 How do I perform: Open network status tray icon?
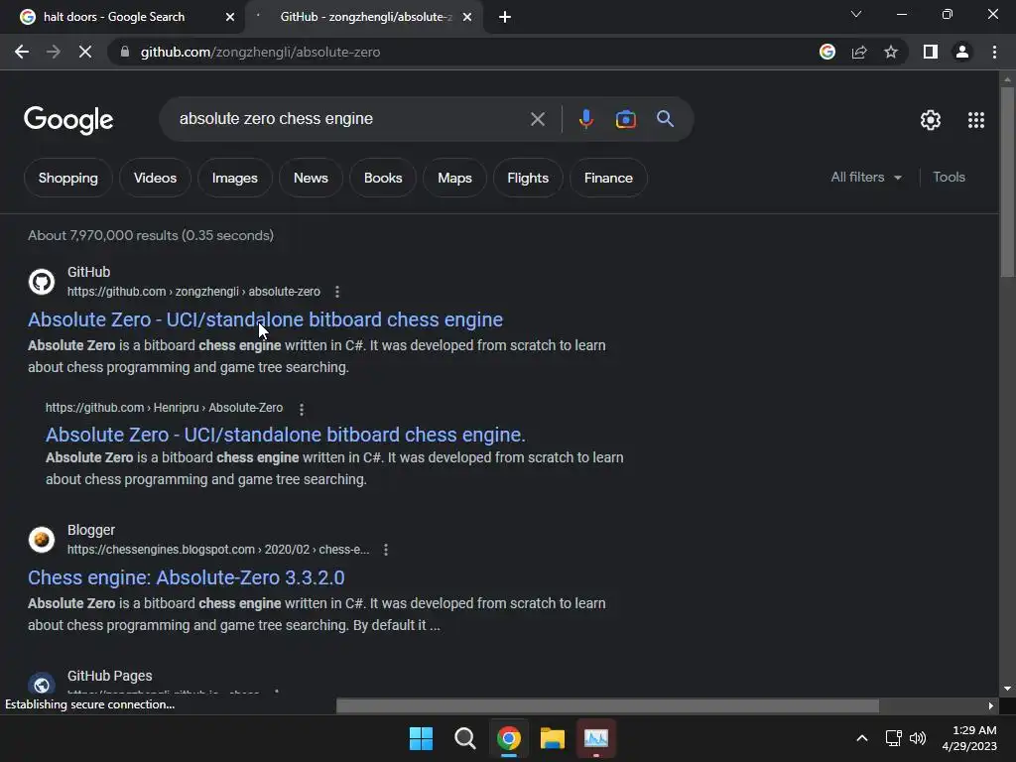(894, 738)
